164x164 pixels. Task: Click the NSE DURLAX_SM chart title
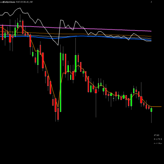coord(24,2)
